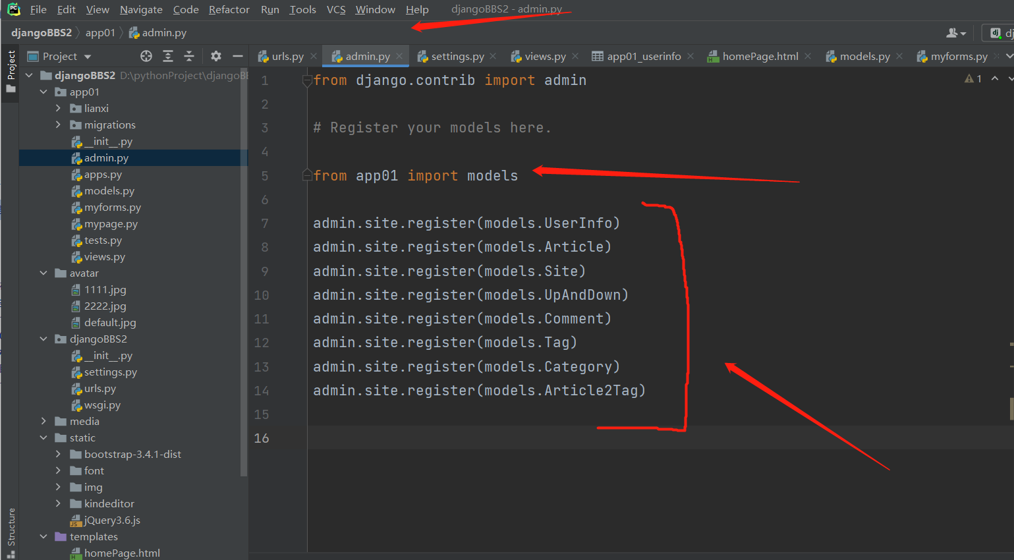Collapse the app01 folder

43,92
